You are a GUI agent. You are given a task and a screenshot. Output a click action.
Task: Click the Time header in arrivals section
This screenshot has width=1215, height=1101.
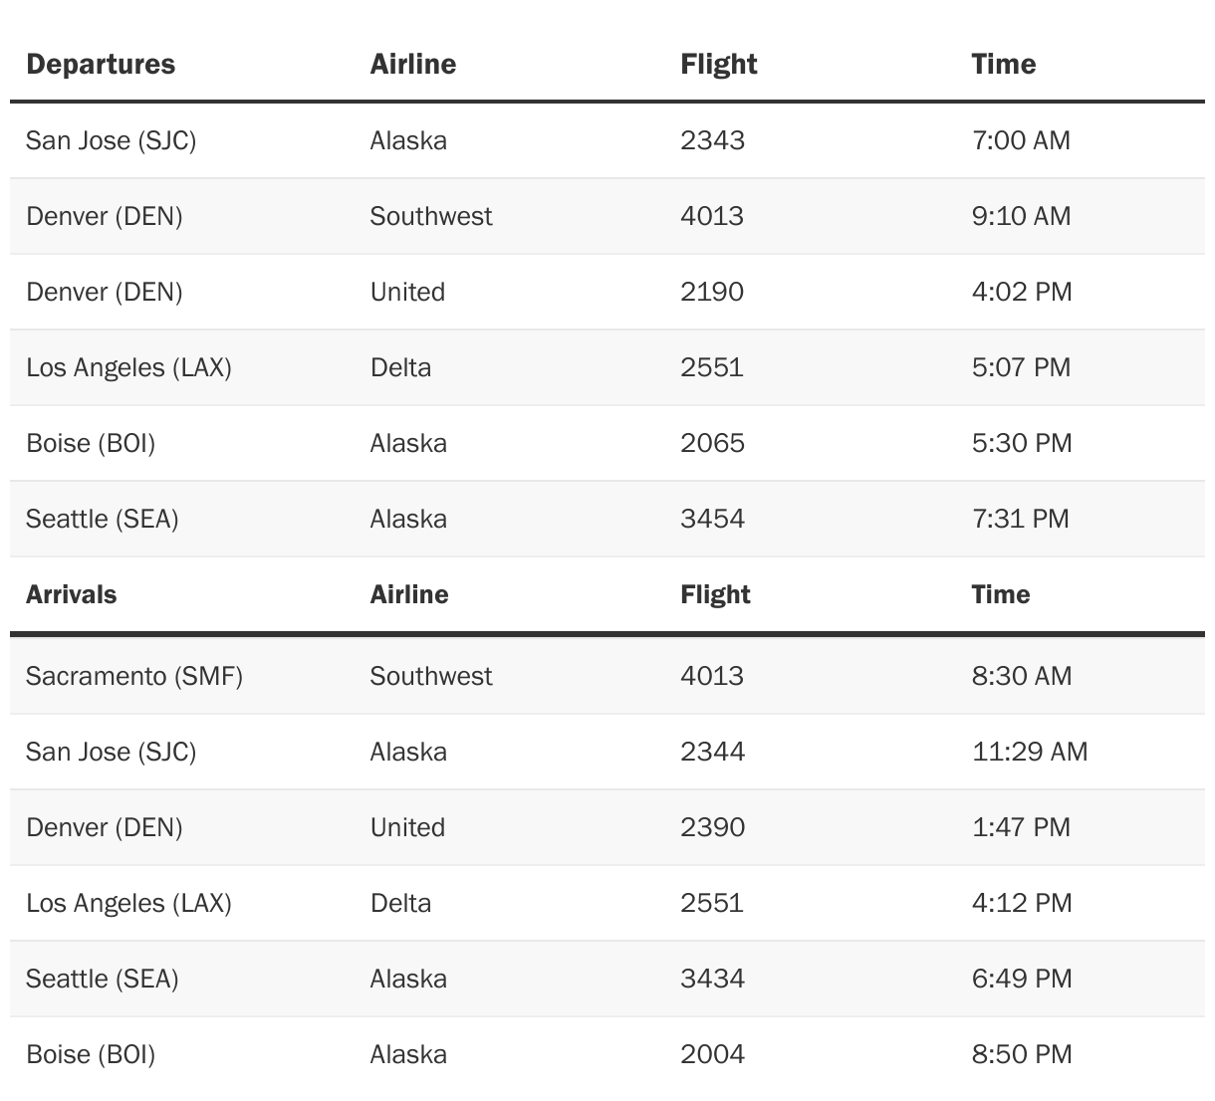(x=1001, y=594)
